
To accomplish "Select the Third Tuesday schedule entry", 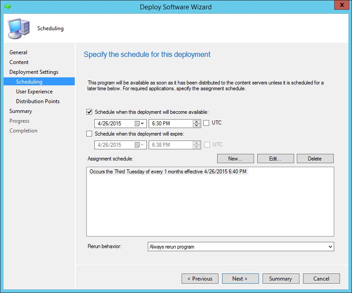I will 168,171.
